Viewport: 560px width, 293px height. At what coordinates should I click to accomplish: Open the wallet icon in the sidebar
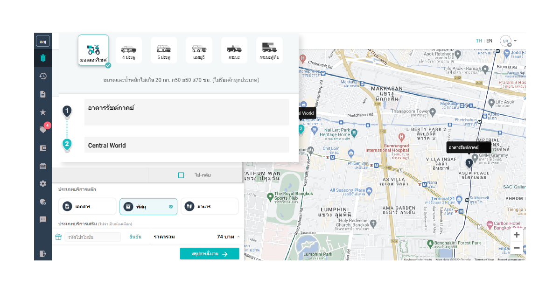(x=43, y=148)
